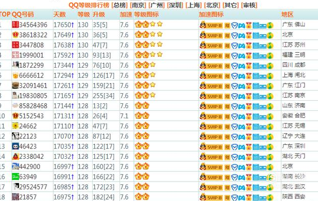Select QQ number 38618322
This screenshot has height=201, width=318.
33,35
